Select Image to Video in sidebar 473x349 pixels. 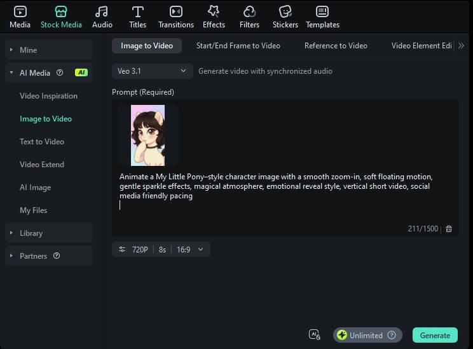[x=46, y=119]
